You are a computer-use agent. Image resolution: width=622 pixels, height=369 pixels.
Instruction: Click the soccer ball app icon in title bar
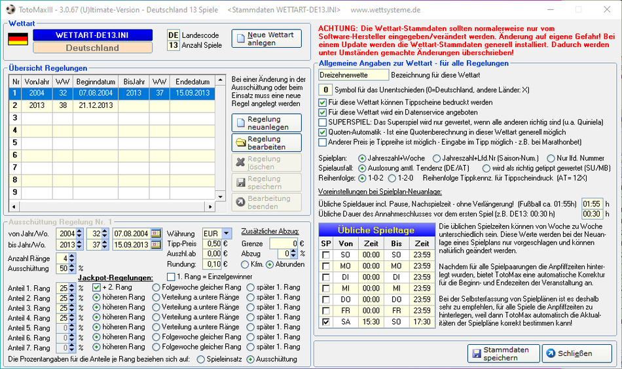(10, 10)
